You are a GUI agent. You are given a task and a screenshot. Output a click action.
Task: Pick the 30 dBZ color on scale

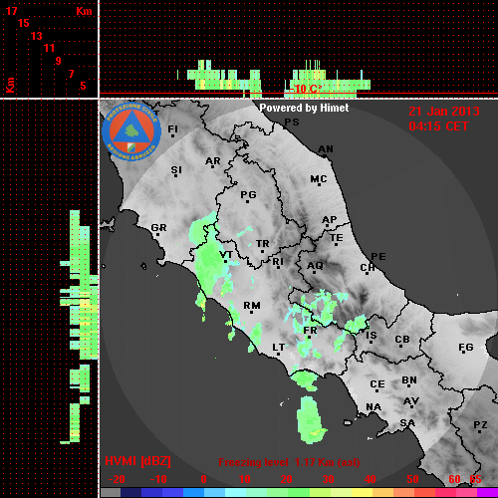(x=328, y=493)
